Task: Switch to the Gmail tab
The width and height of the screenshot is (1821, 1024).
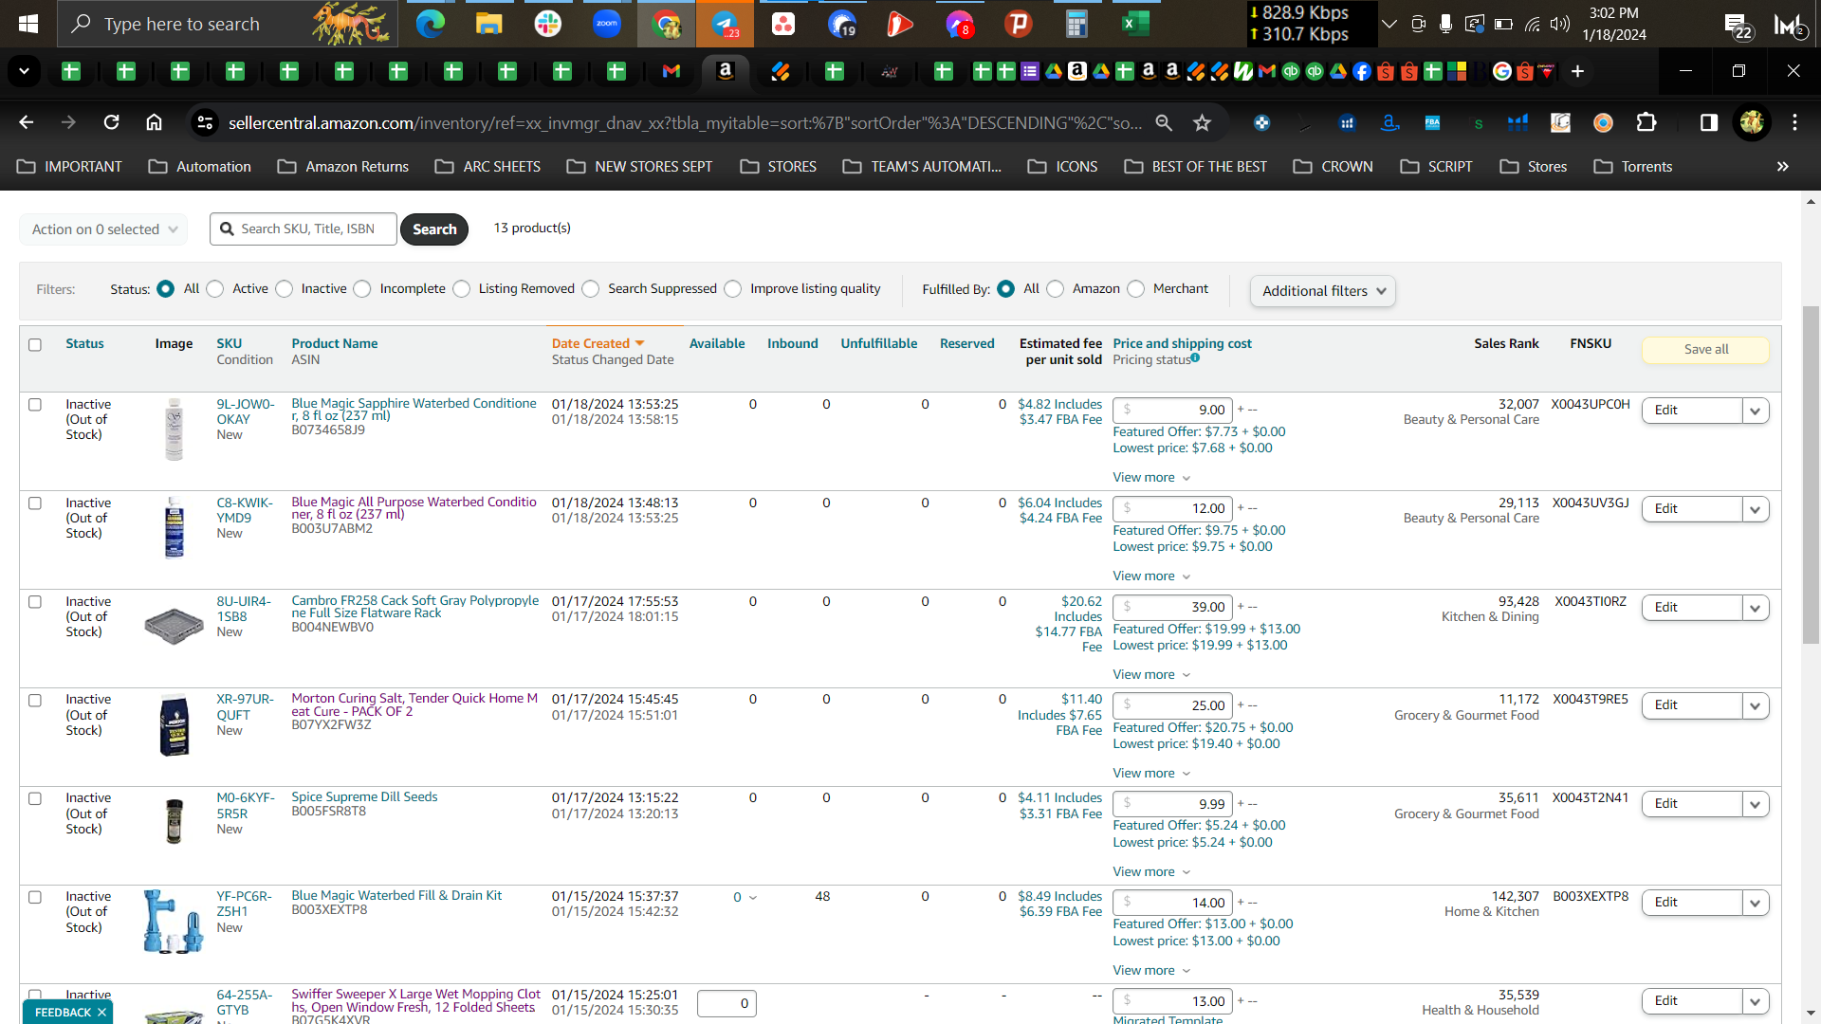Action: (671, 71)
